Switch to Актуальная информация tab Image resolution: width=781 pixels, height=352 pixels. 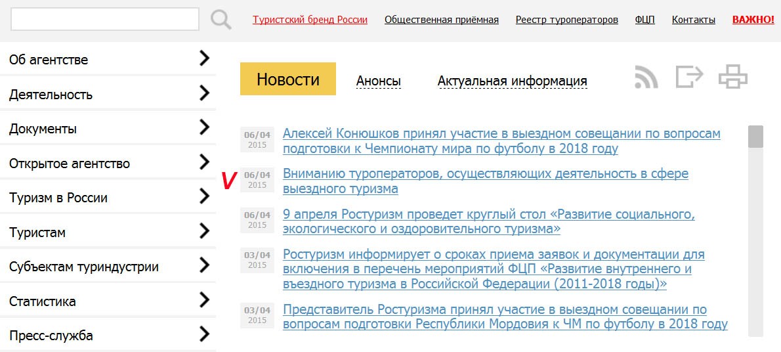[x=512, y=81]
